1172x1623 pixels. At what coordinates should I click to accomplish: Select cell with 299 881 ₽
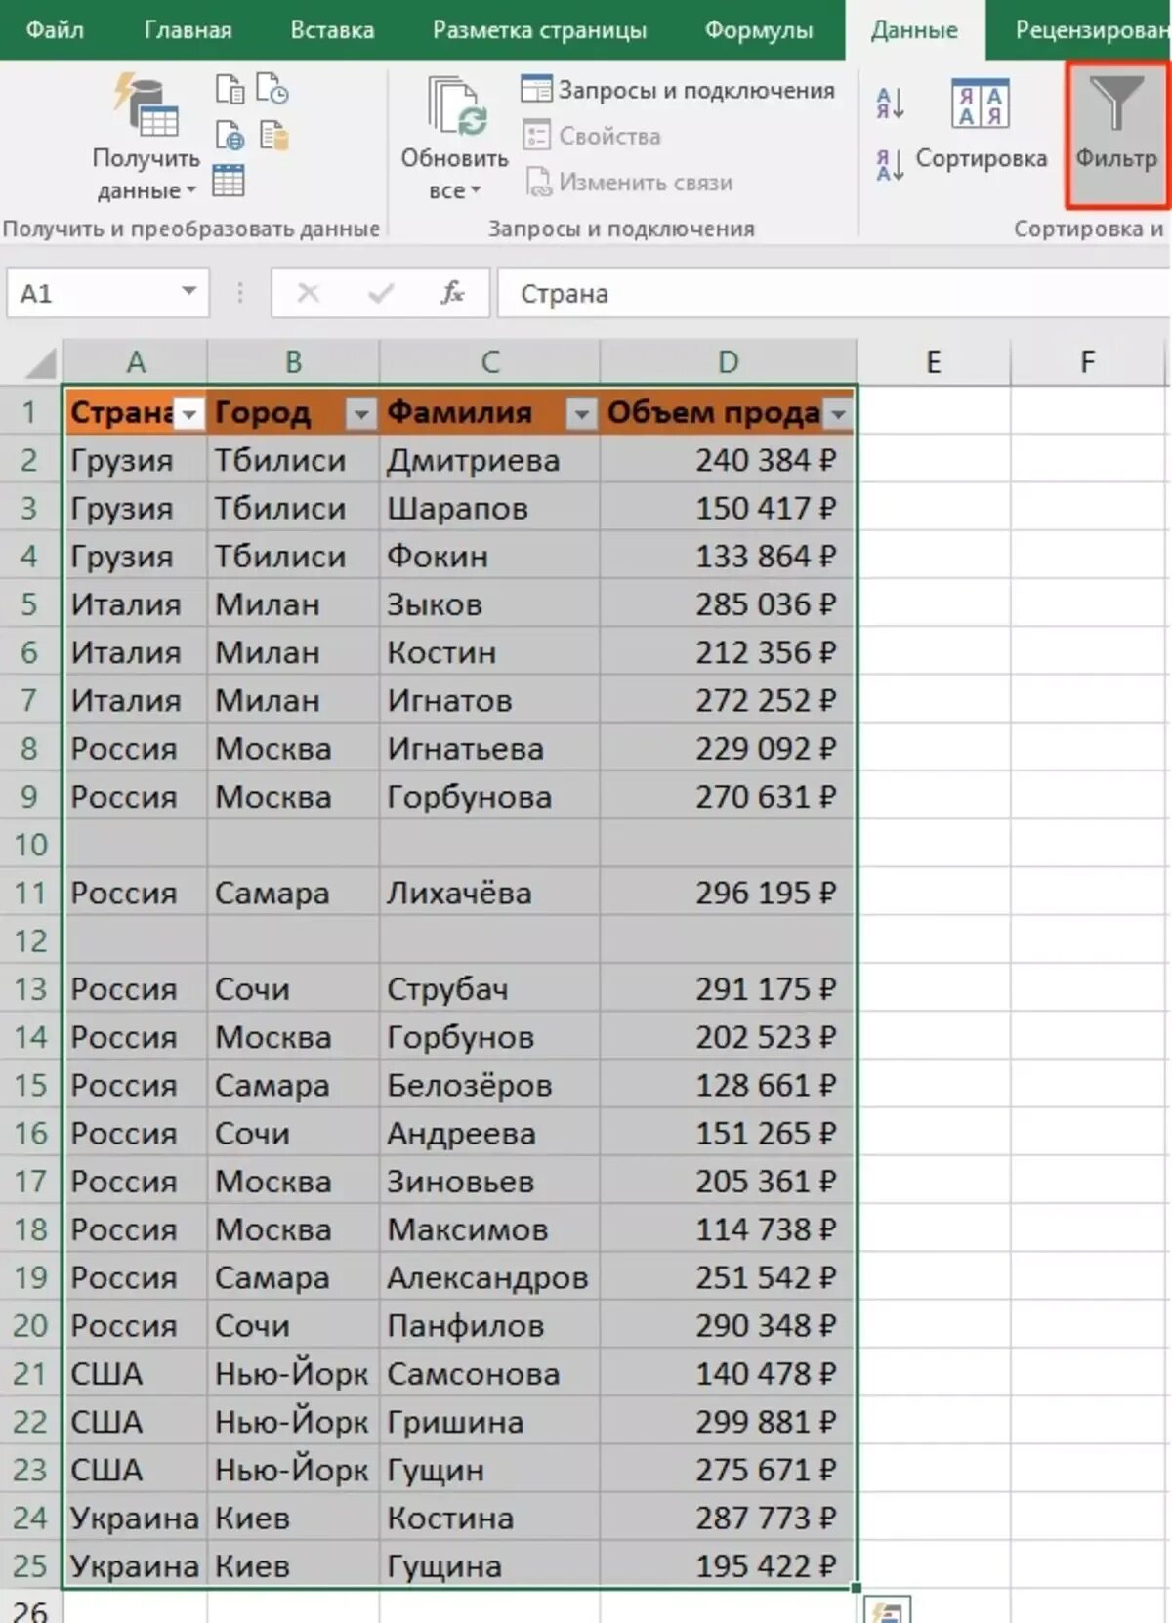tap(728, 1422)
